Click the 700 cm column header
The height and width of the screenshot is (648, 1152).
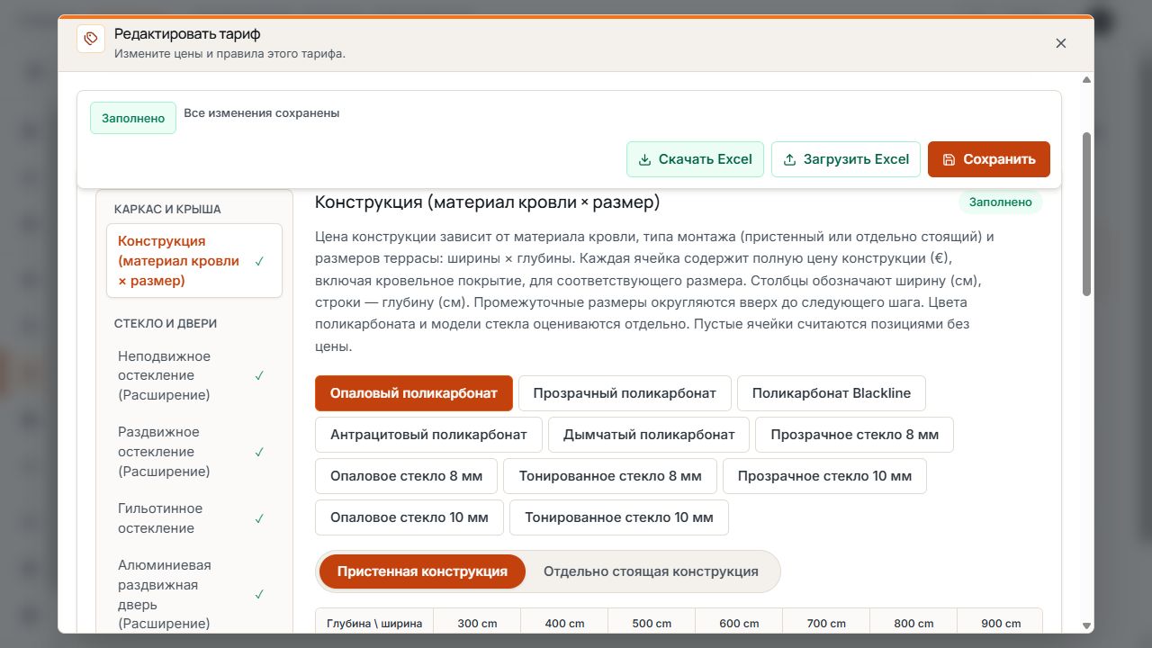coord(826,623)
